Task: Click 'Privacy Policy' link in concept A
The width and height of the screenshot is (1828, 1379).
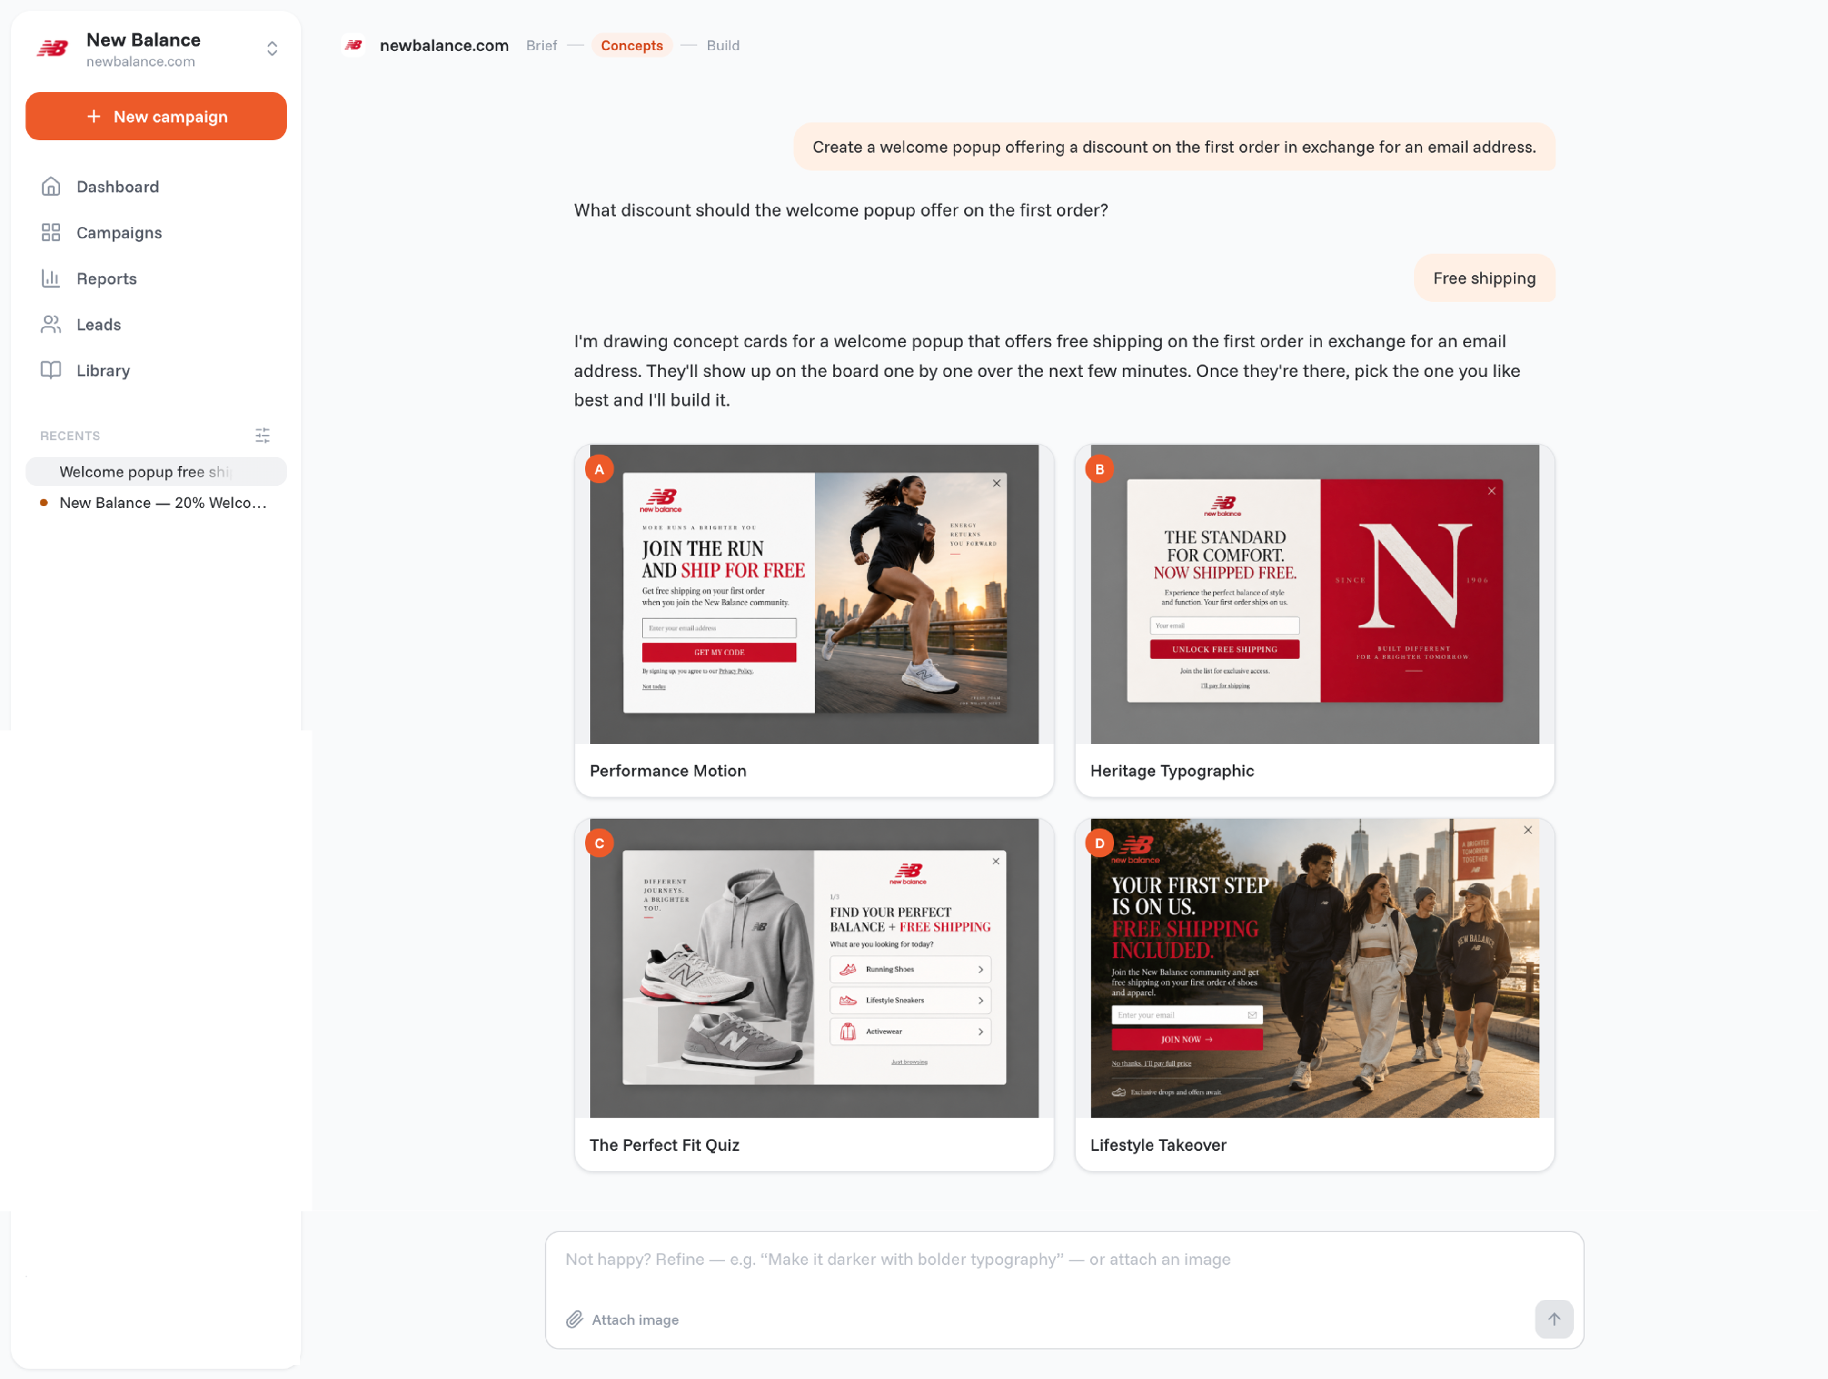Action: pos(735,672)
